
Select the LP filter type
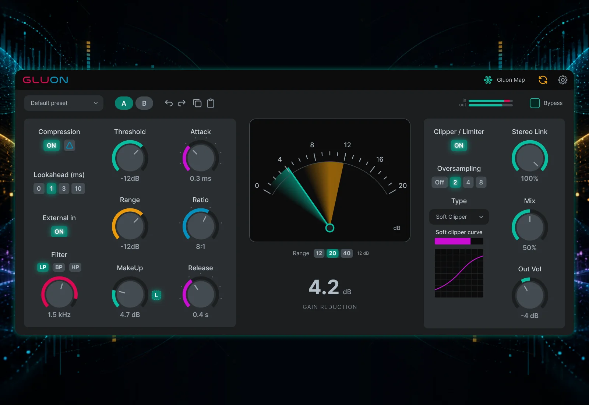coord(43,267)
